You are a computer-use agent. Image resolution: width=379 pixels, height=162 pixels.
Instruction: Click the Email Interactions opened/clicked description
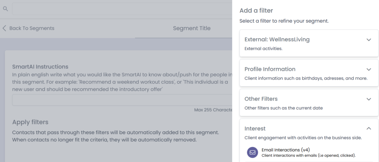pyautogui.click(x=309, y=155)
